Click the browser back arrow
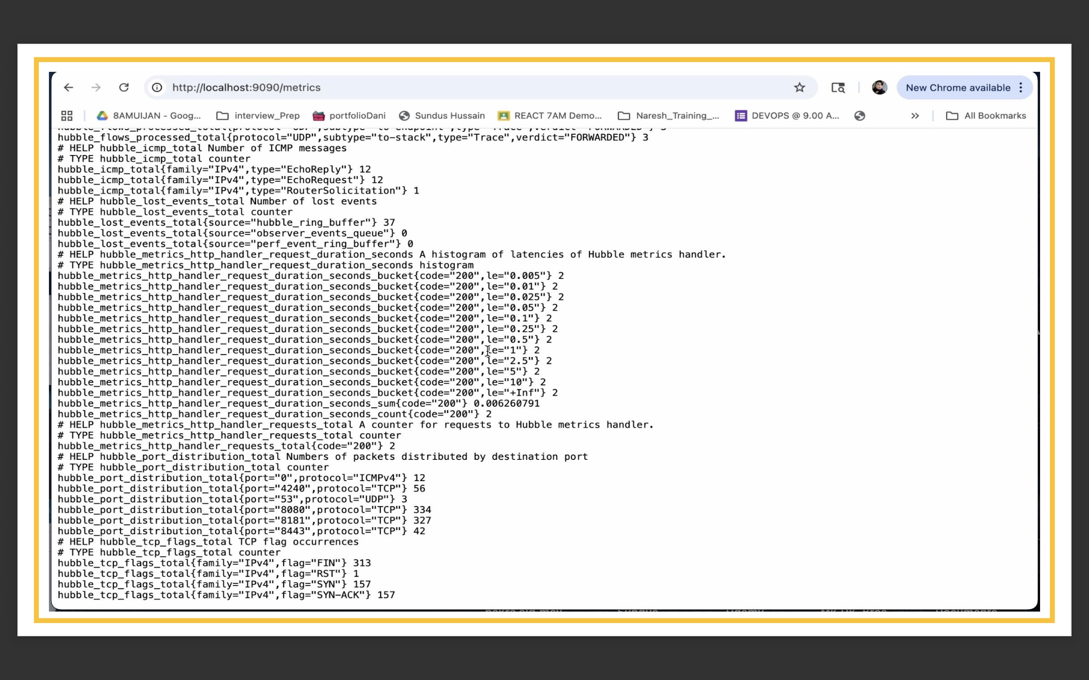 pyautogui.click(x=68, y=87)
